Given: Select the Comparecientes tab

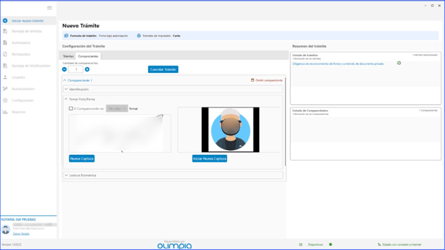Looking at the screenshot, I should (x=88, y=56).
